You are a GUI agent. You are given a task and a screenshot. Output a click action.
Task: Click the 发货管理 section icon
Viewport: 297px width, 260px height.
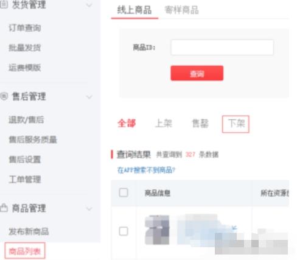[4, 4]
